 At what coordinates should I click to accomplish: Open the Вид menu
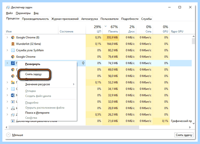[x=36, y=13]
